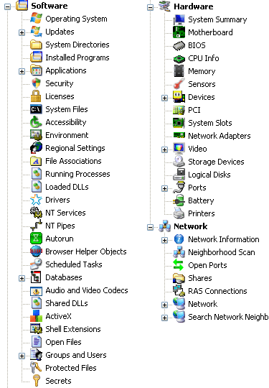The image size is (269, 388).
Task: Click the Secrets golden key icon
Action: coord(36,381)
